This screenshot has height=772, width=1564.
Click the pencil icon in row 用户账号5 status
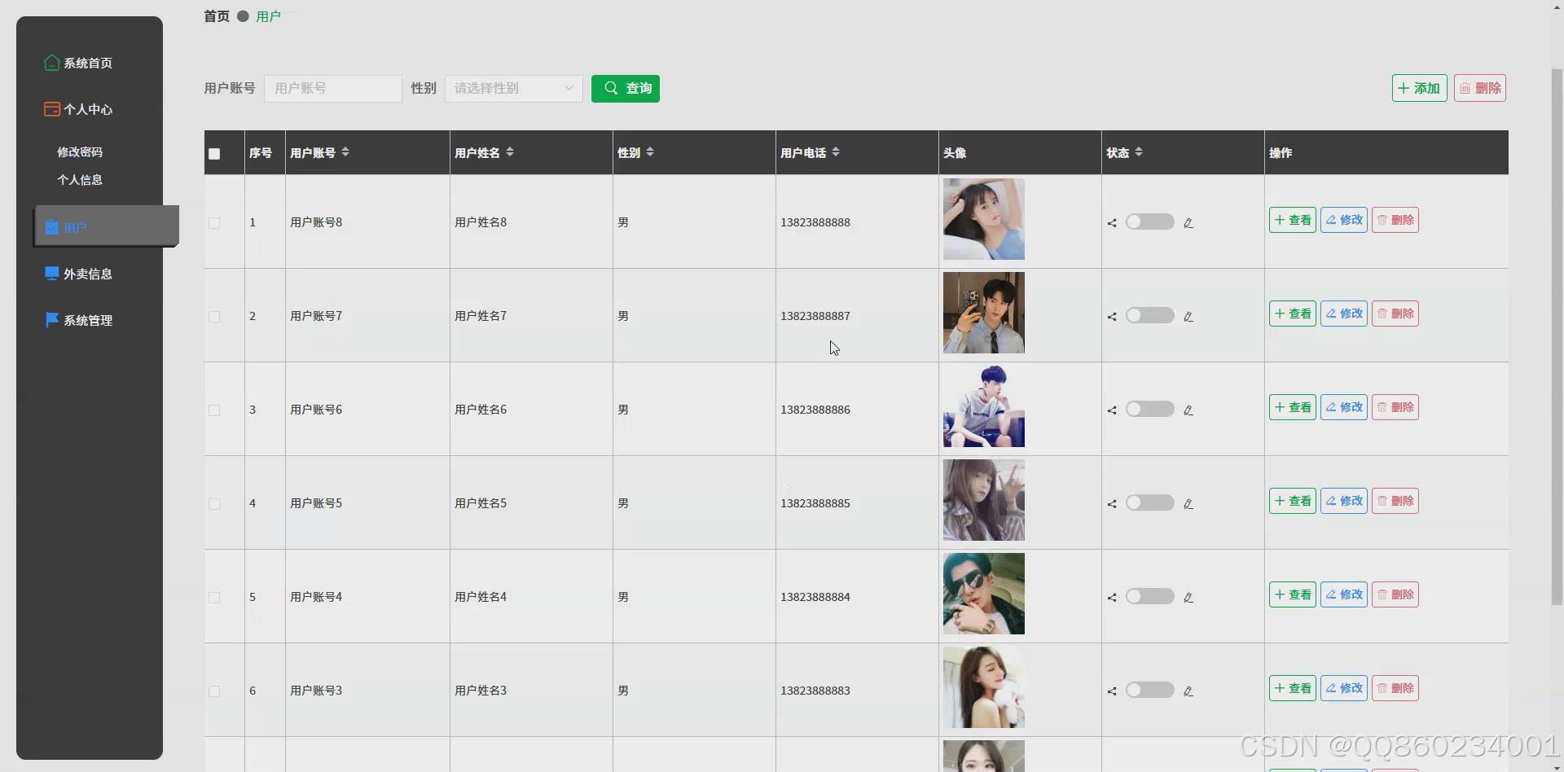[x=1188, y=504]
